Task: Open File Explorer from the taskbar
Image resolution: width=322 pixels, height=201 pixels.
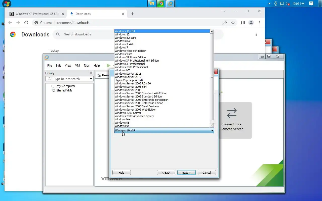Action: click(x=152, y=4)
